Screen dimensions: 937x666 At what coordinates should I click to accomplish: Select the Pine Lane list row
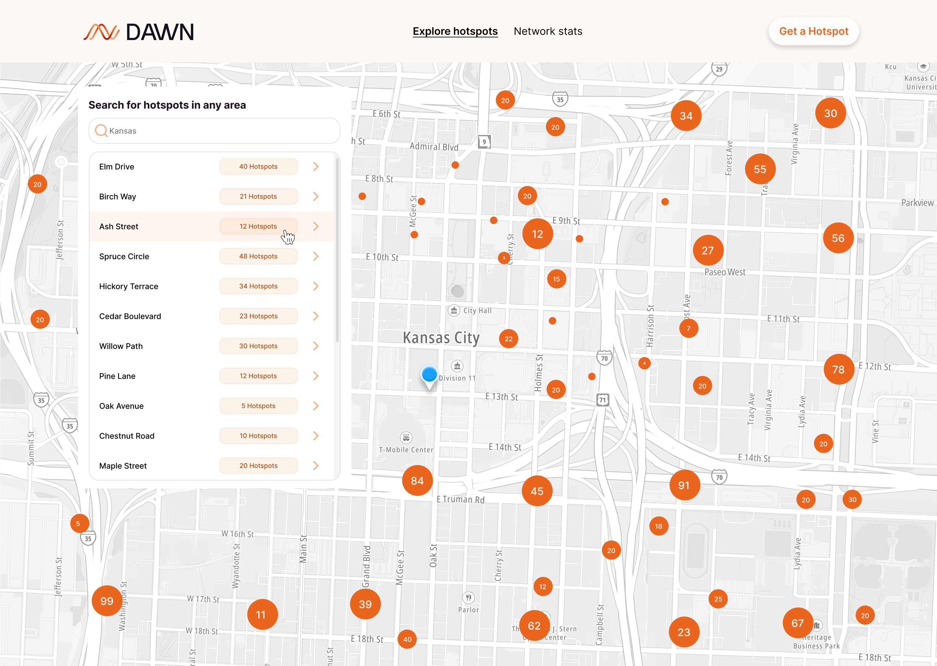tap(212, 376)
